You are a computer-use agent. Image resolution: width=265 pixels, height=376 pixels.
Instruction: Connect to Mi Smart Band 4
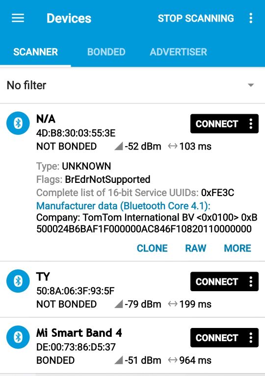click(x=217, y=338)
